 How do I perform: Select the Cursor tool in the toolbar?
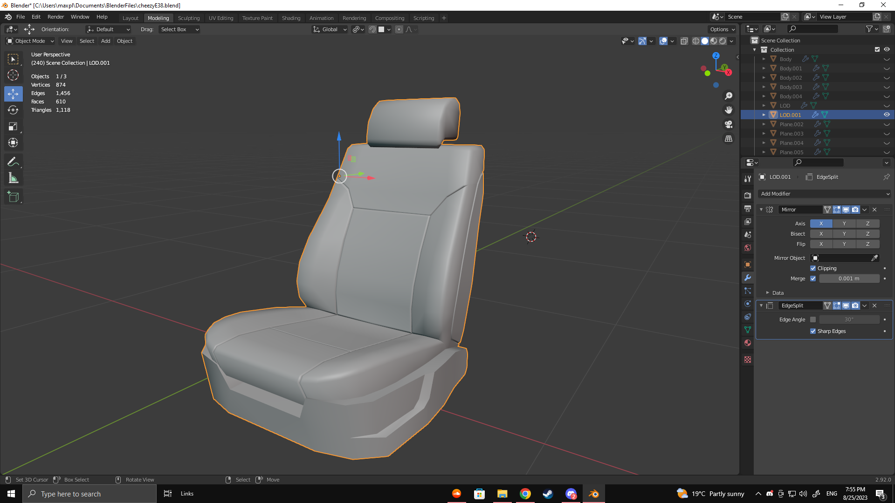point(13,75)
